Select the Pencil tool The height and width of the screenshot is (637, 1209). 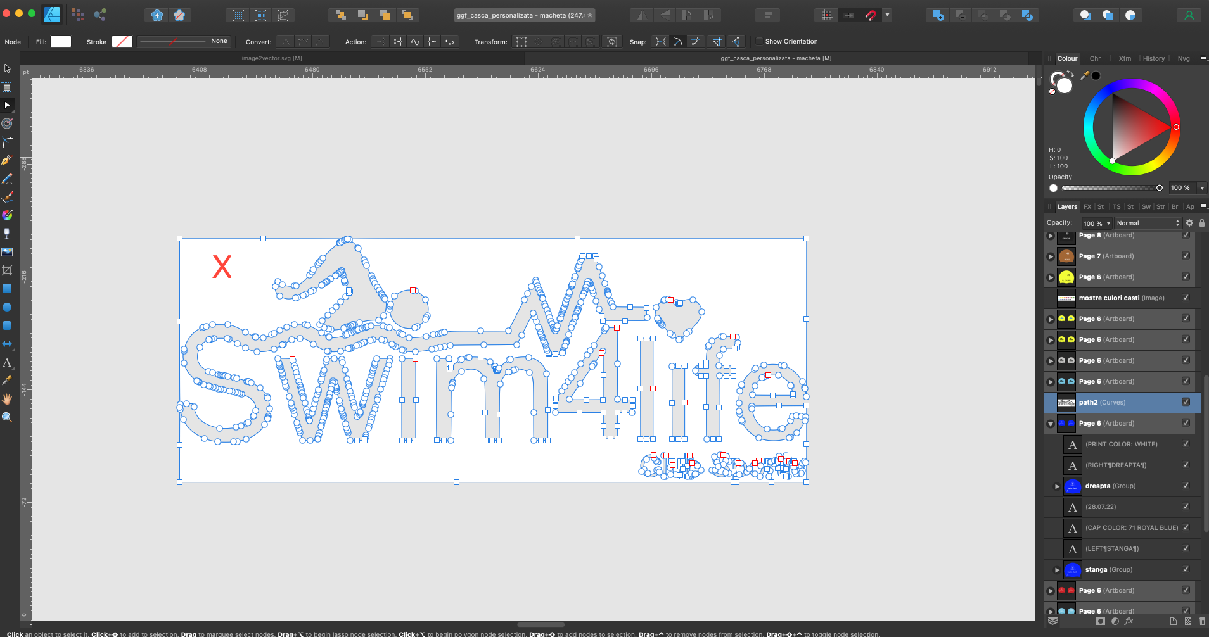8,179
